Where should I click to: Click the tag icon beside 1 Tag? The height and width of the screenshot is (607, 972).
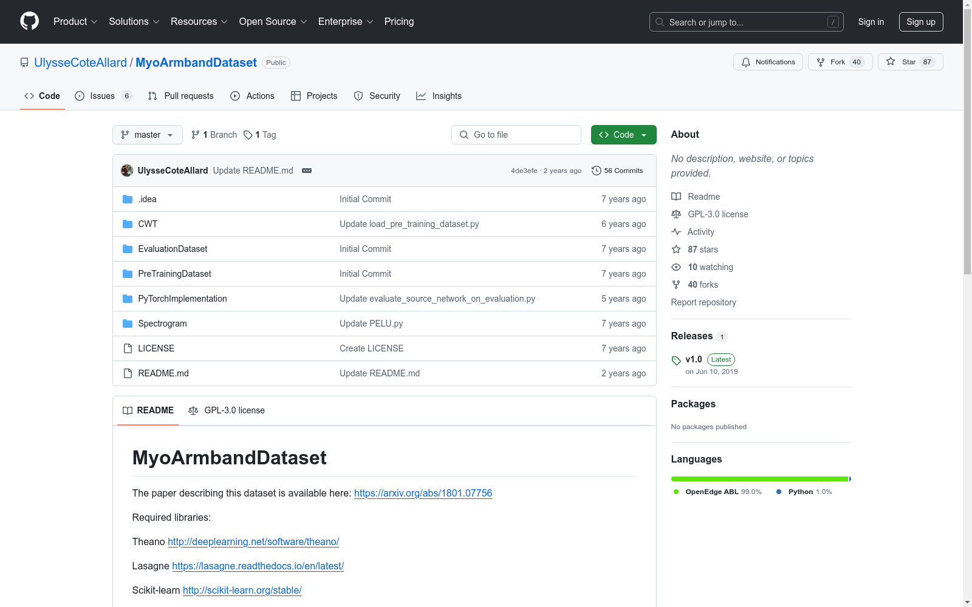[x=248, y=135]
